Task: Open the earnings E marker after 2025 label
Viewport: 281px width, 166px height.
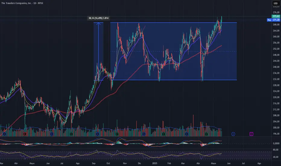Action: click(163, 134)
